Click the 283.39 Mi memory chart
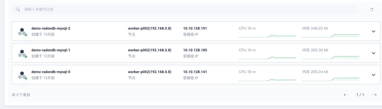 tap(330, 57)
